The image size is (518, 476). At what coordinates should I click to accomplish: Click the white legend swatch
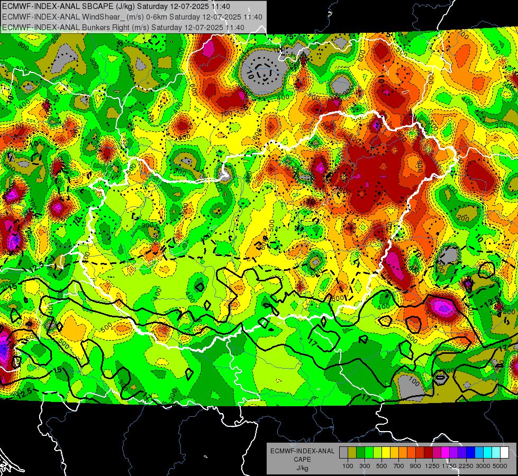point(504,452)
